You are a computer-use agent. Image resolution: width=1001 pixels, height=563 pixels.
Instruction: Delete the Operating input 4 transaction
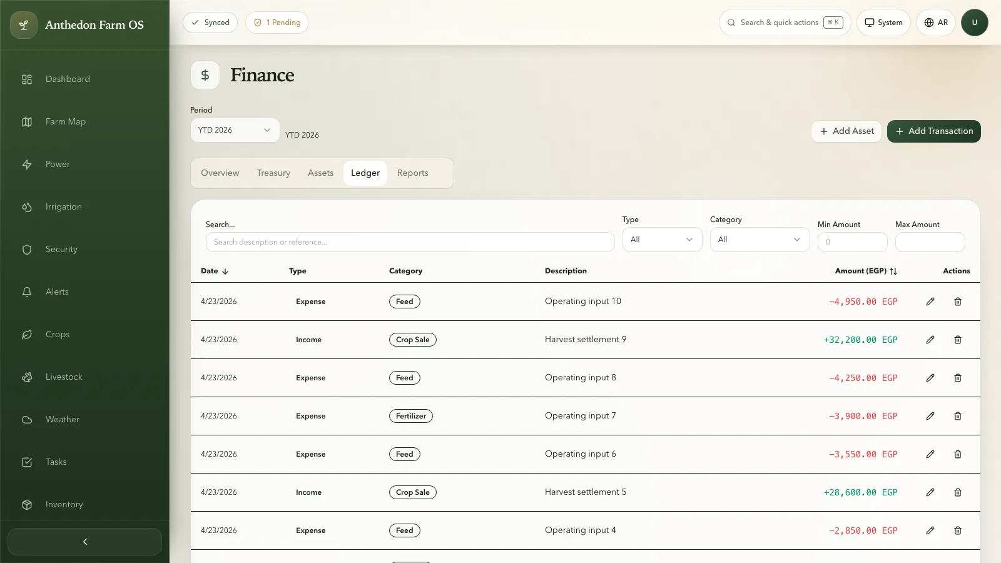pyautogui.click(x=958, y=530)
